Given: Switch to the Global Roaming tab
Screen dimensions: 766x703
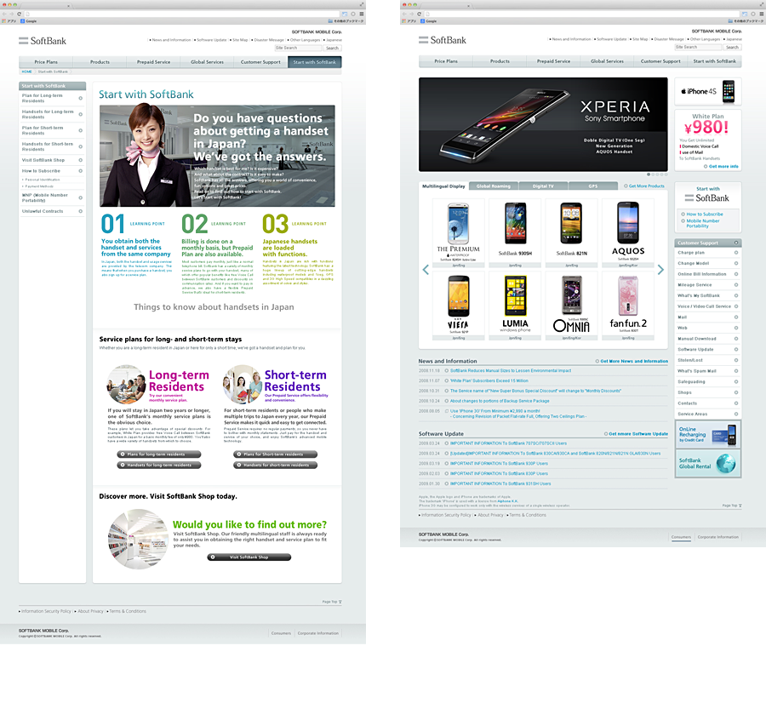Looking at the screenshot, I should (x=494, y=186).
